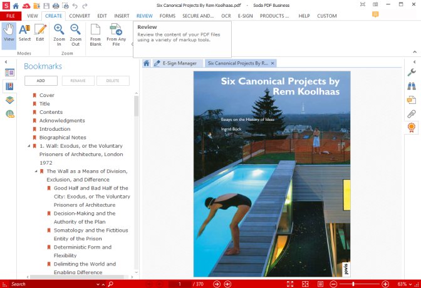Viewport: 421px width, 288px height.
Task: Select the 'Introduction' bookmark
Action: 55,129
